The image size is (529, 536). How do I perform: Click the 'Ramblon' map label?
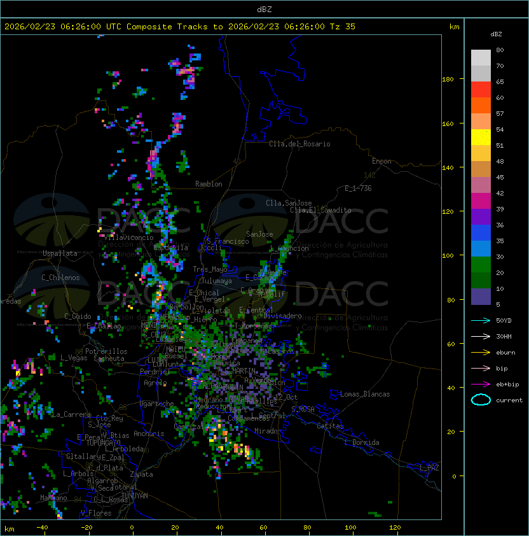coord(209,184)
